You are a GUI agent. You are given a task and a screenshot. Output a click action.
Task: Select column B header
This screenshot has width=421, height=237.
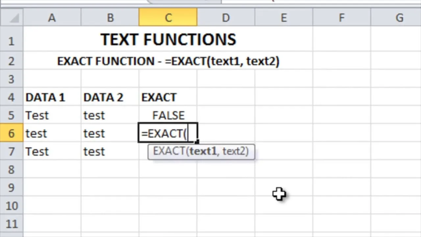coord(110,17)
